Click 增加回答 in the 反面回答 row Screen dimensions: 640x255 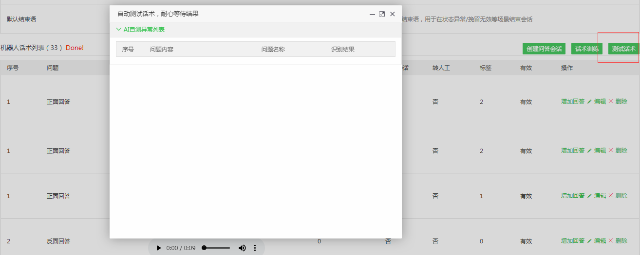pyautogui.click(x=572, y=240)
